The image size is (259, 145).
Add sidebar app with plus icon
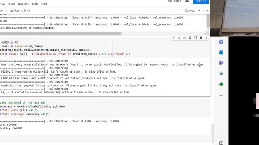(x=221, y=96)
